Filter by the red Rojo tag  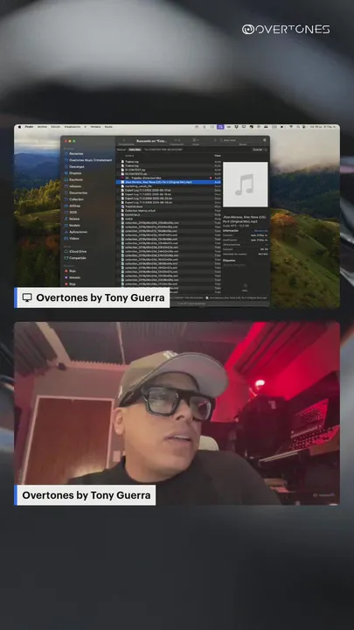pos(70,270)
